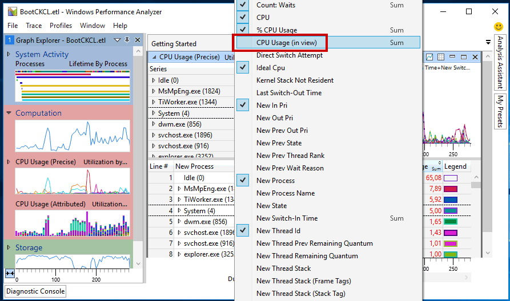Enable New Prev Thread Rank column
This screenshot has height=301, width=510.
click(290, 156)
